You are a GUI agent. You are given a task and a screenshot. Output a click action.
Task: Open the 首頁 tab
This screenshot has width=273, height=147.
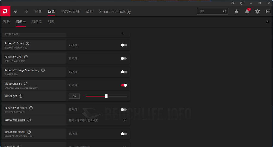[38, 11]
